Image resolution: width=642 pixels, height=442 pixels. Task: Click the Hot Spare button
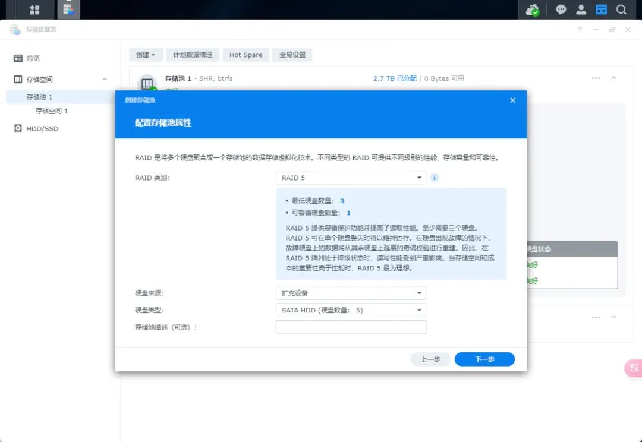tap(246, 55)
